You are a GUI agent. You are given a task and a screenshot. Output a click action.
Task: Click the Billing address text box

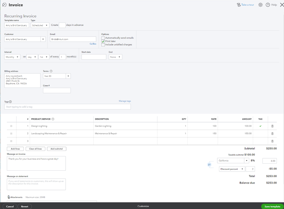(x=22, y=80)
